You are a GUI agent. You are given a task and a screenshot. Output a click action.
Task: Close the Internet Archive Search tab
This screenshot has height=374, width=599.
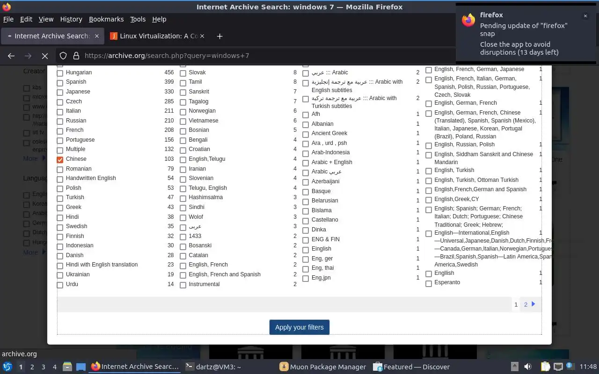point(97,36)
